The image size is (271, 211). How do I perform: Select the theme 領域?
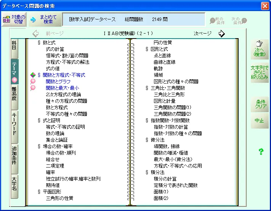point(158,75)
